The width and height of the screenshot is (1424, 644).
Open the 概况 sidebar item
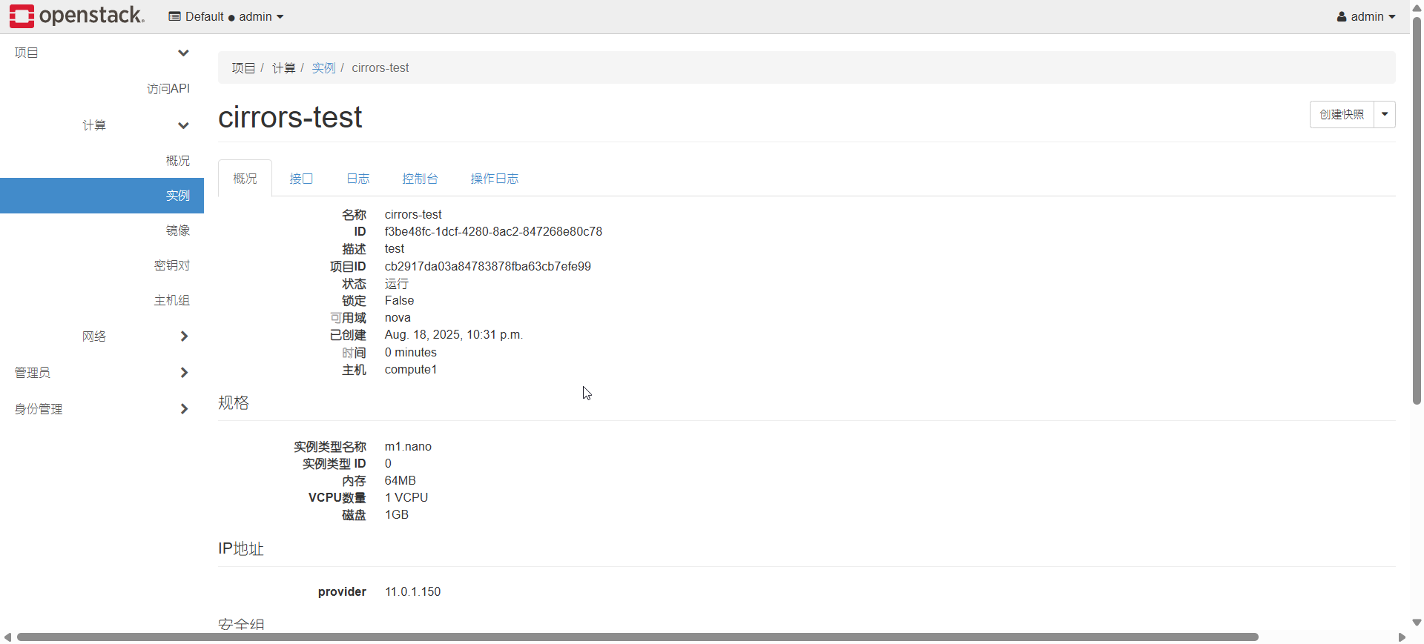tap(178, 160)
